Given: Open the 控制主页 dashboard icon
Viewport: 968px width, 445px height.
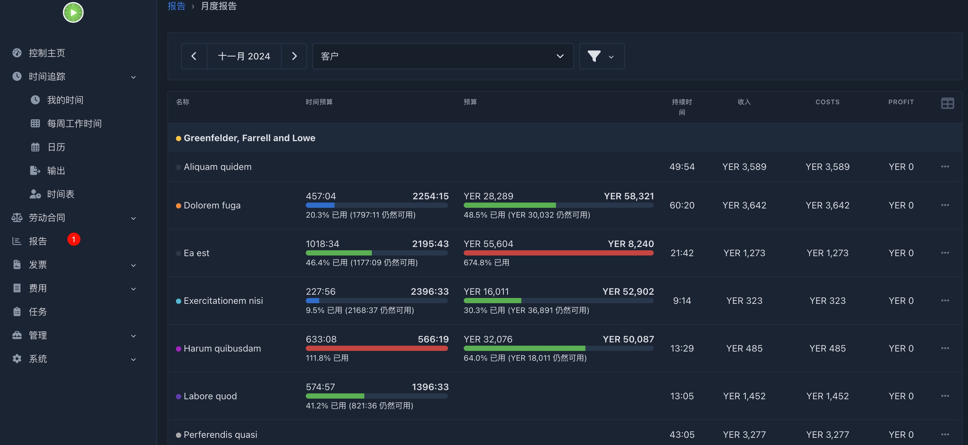Looking at the screenshot, I should (17, 53).
